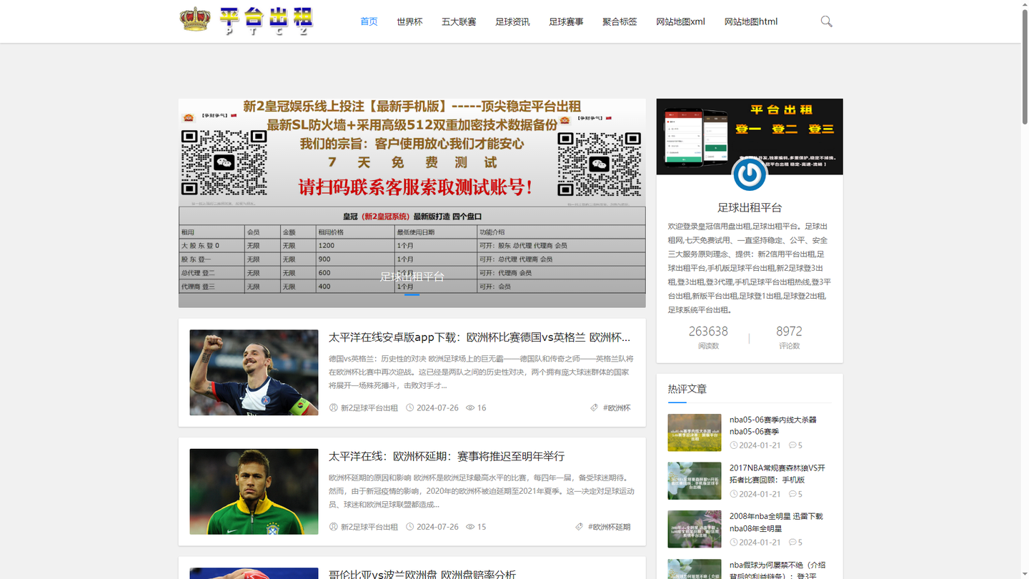The height and width of the screenshot is (579, 1029).
Task: Click thumbnail of nba05-06赛季 sidebar item
Action: (695, 432)
